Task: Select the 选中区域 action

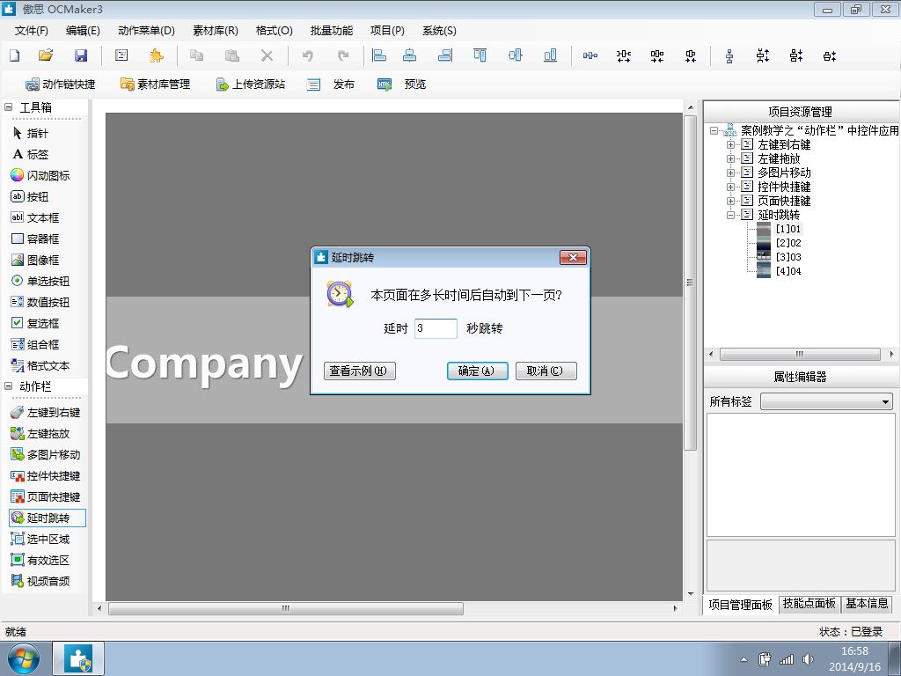Action: click(x=40, y=540)
